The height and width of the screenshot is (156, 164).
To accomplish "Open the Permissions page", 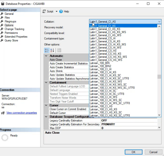I will click(11, 33).
